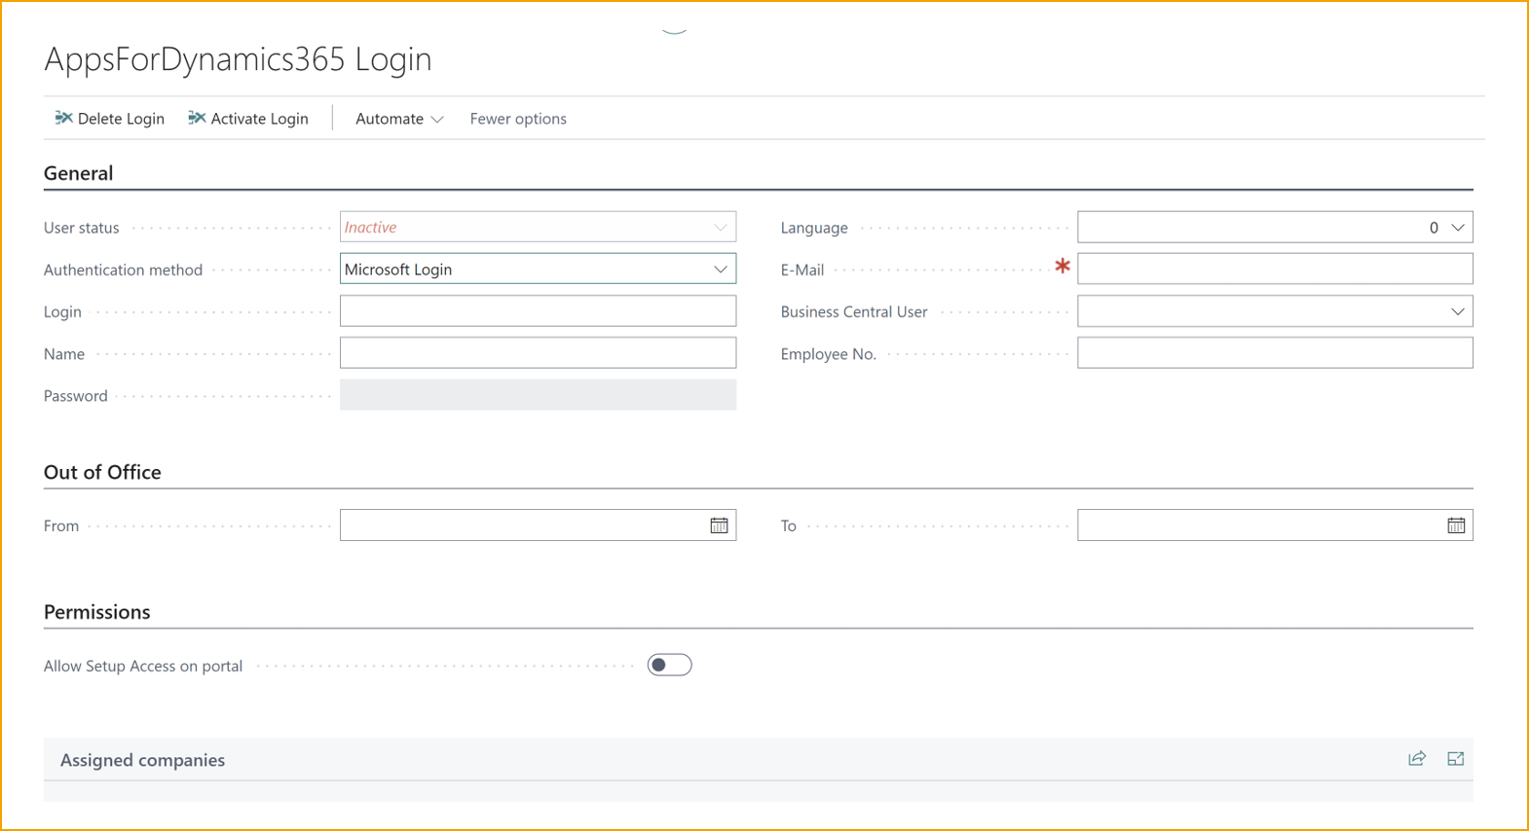Collapse the General section header
The height and width of the screenshot is (831, 1529).
79,173
